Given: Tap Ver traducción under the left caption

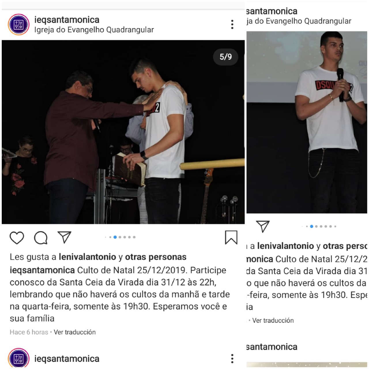Looking at the screenshot, I should (75, 332).
